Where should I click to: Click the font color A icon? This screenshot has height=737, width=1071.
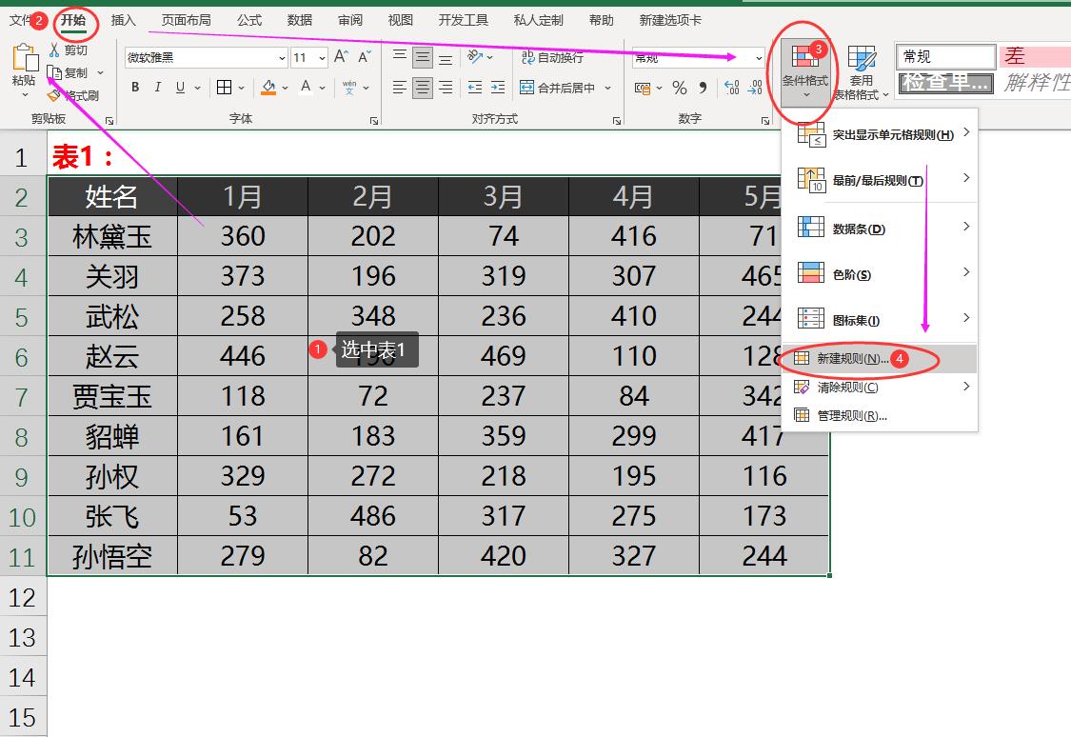click(306, 87)
